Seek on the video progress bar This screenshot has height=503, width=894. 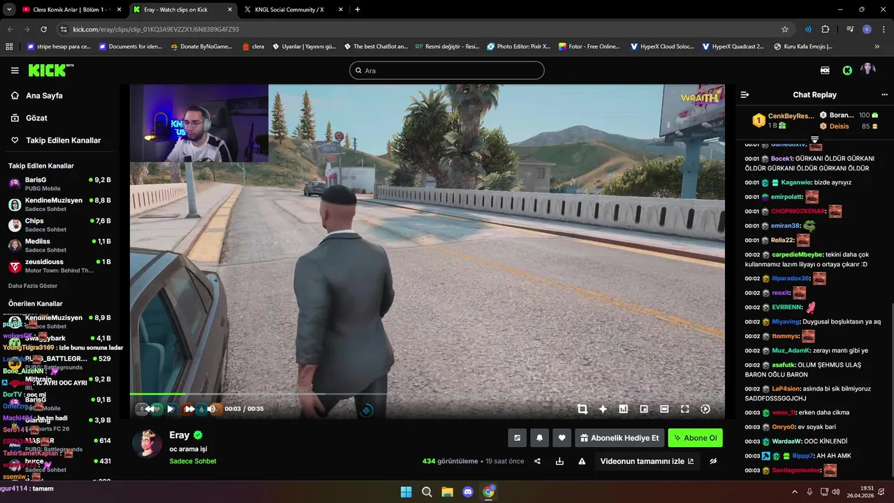[x=427, y=395]
